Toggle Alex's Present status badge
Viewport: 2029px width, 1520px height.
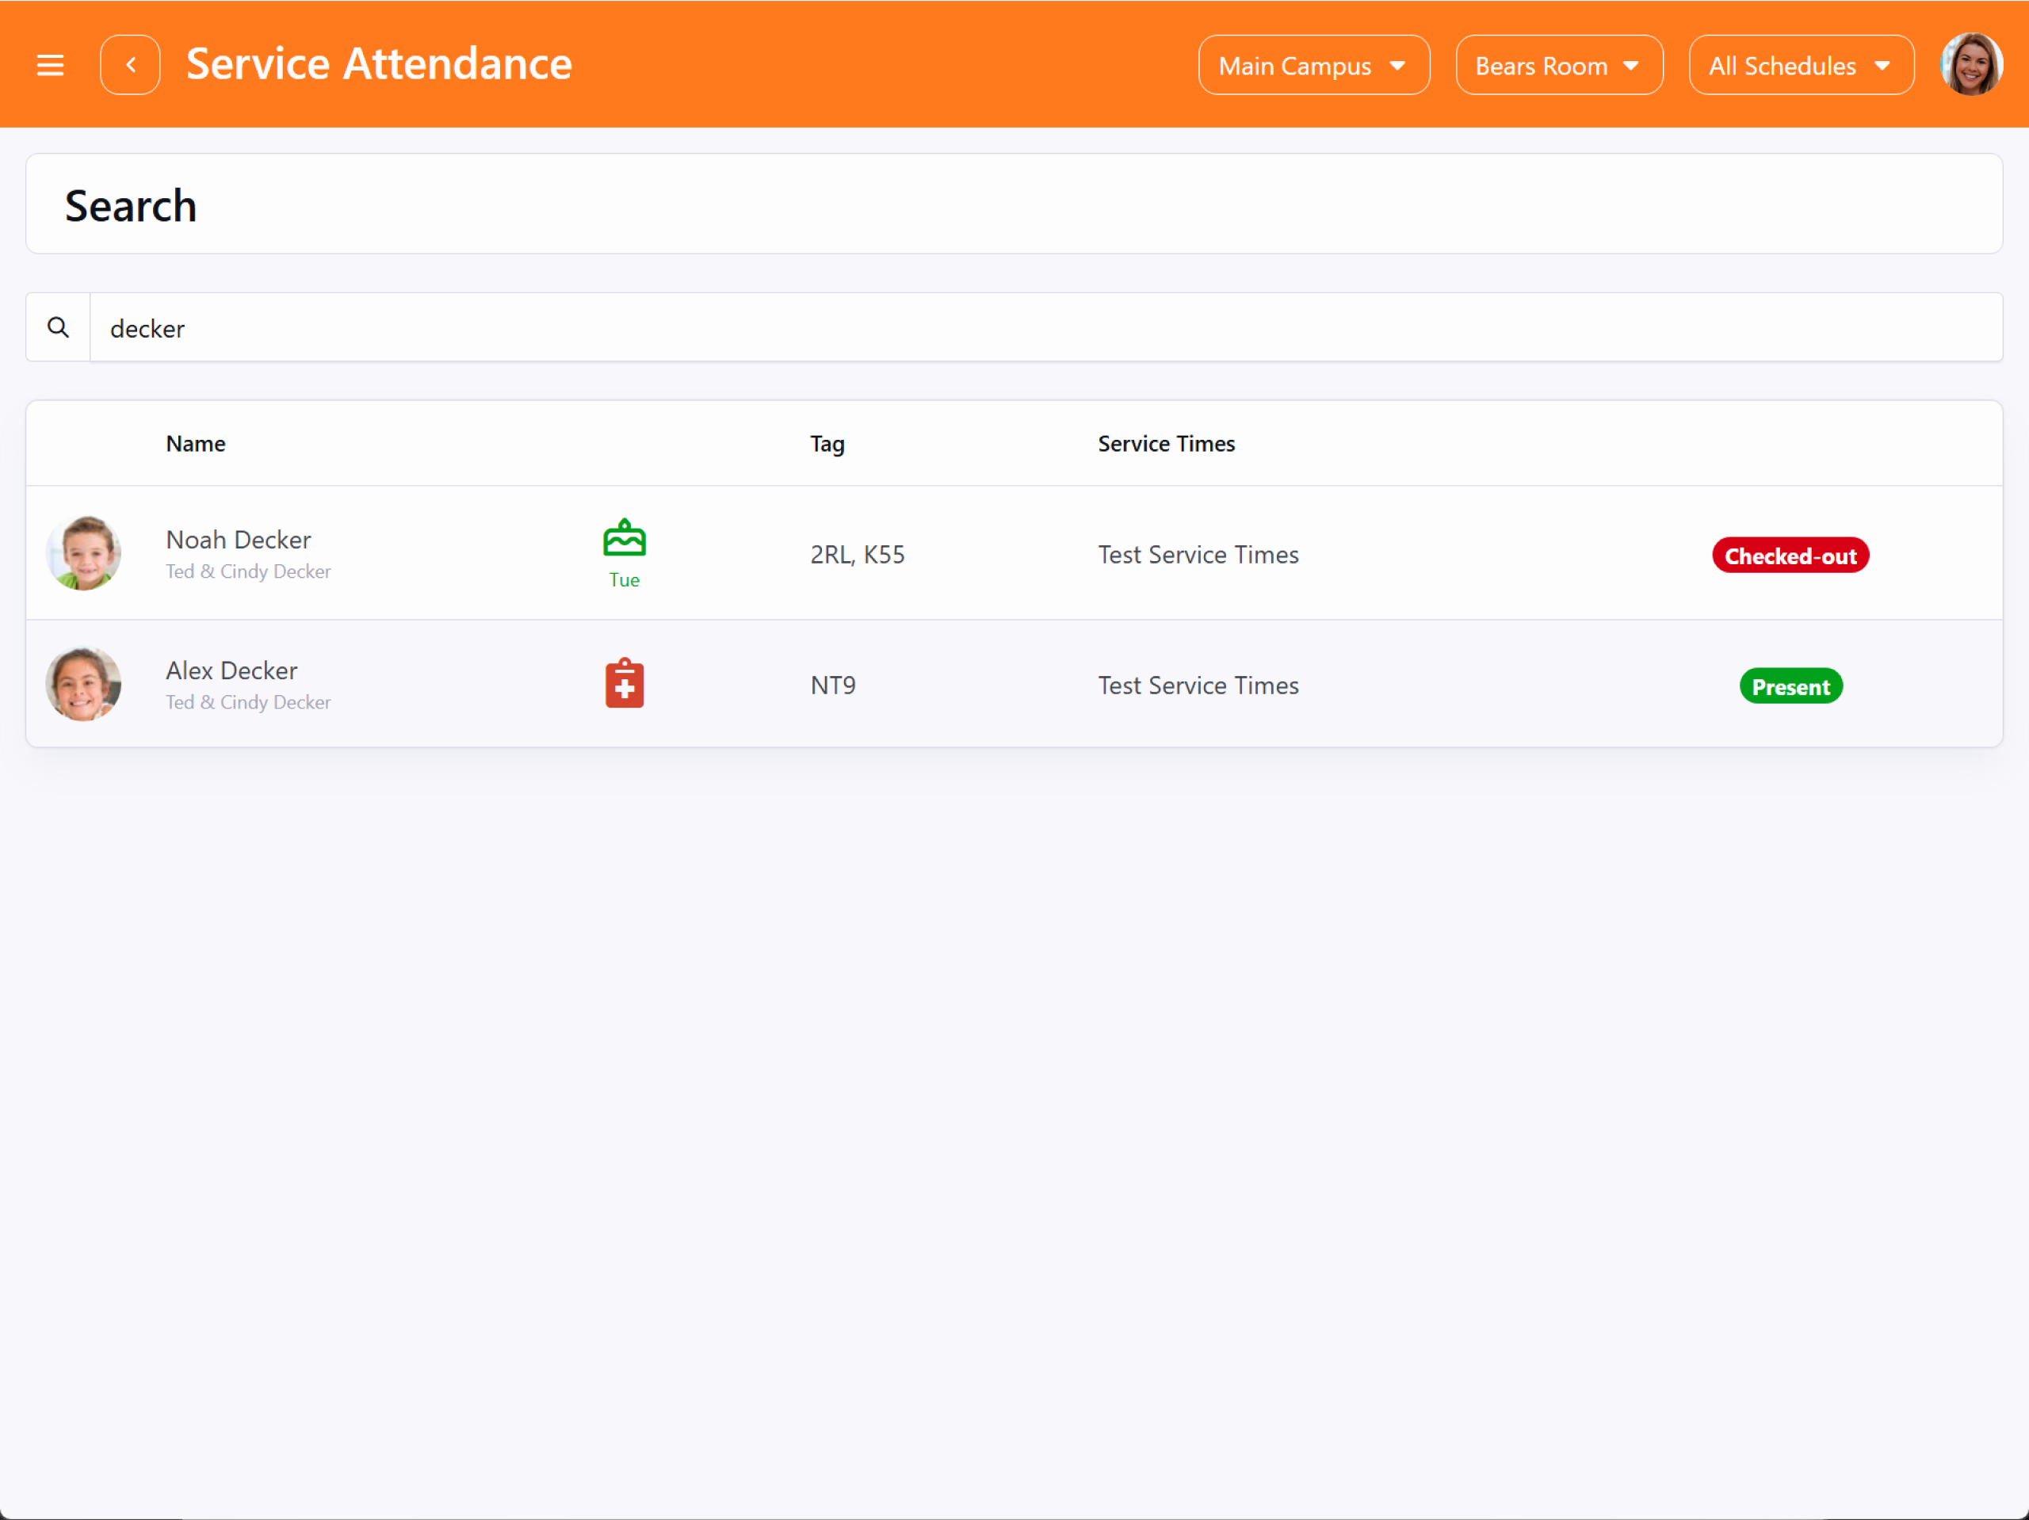point(1790,687)
